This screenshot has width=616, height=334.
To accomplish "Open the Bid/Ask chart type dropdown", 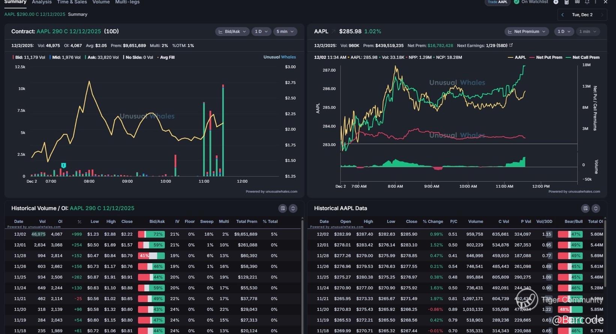I will pyautogui.click(x=232, y=32).
